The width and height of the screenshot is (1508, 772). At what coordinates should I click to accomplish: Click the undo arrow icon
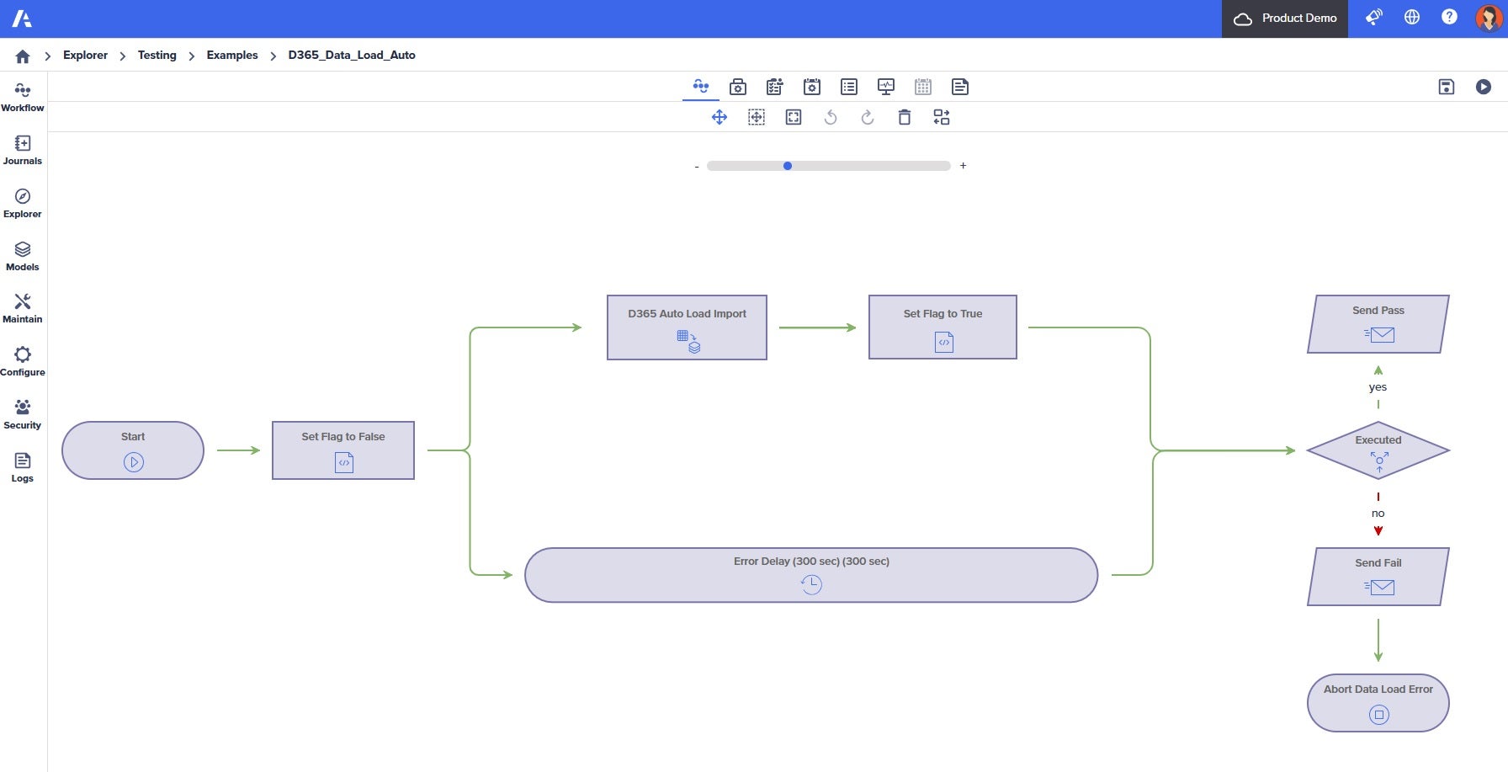pos(831,117)
